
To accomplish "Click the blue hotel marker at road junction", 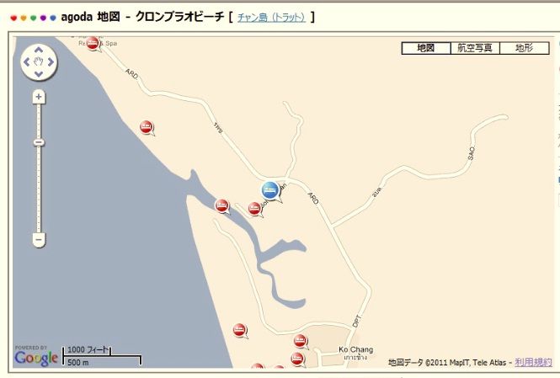I will (270, 190).
